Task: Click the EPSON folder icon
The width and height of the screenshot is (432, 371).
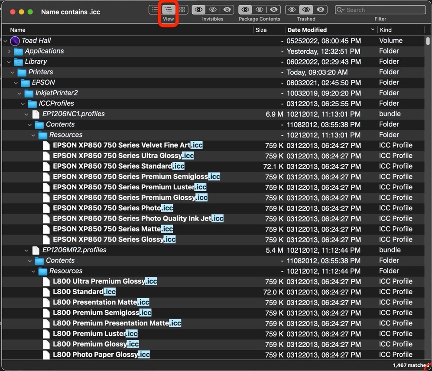Action: pos(25,82)
